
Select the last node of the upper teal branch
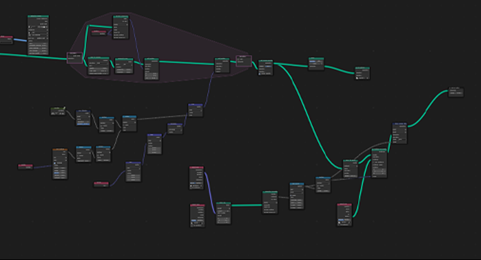point(362,73)
